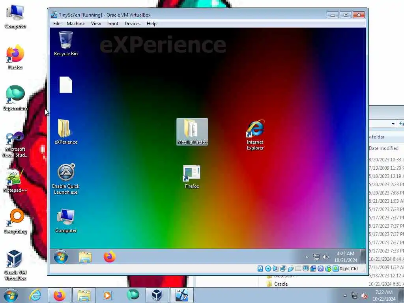Open the File menu in VirtualBox

57,23
